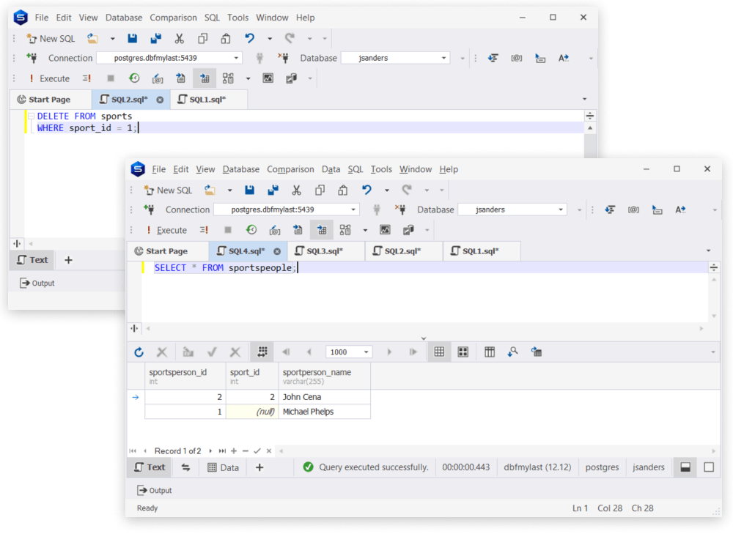
Task: Toggle results-to-grid button in back window toolbar
Action: [x=205, y=78]
